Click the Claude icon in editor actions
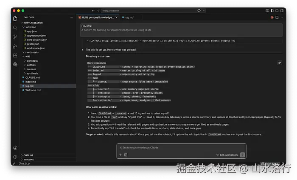Image resolution: width=297 pixels, height=180 pixels. point(272,17)
